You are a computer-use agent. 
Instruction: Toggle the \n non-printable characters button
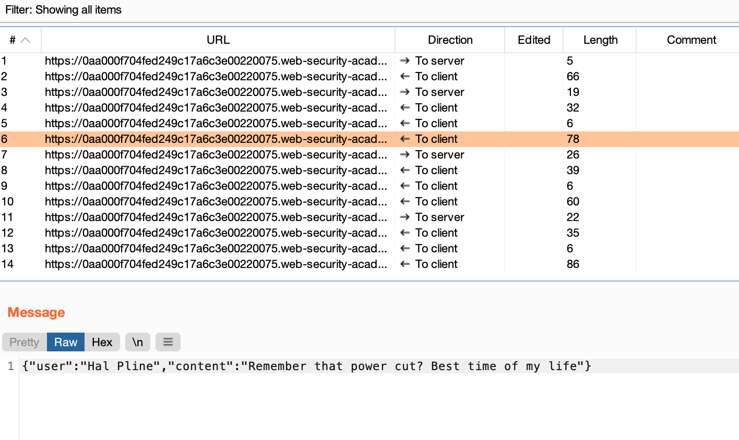click(137, 342)
